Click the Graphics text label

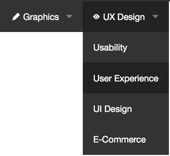pos(41,17)
